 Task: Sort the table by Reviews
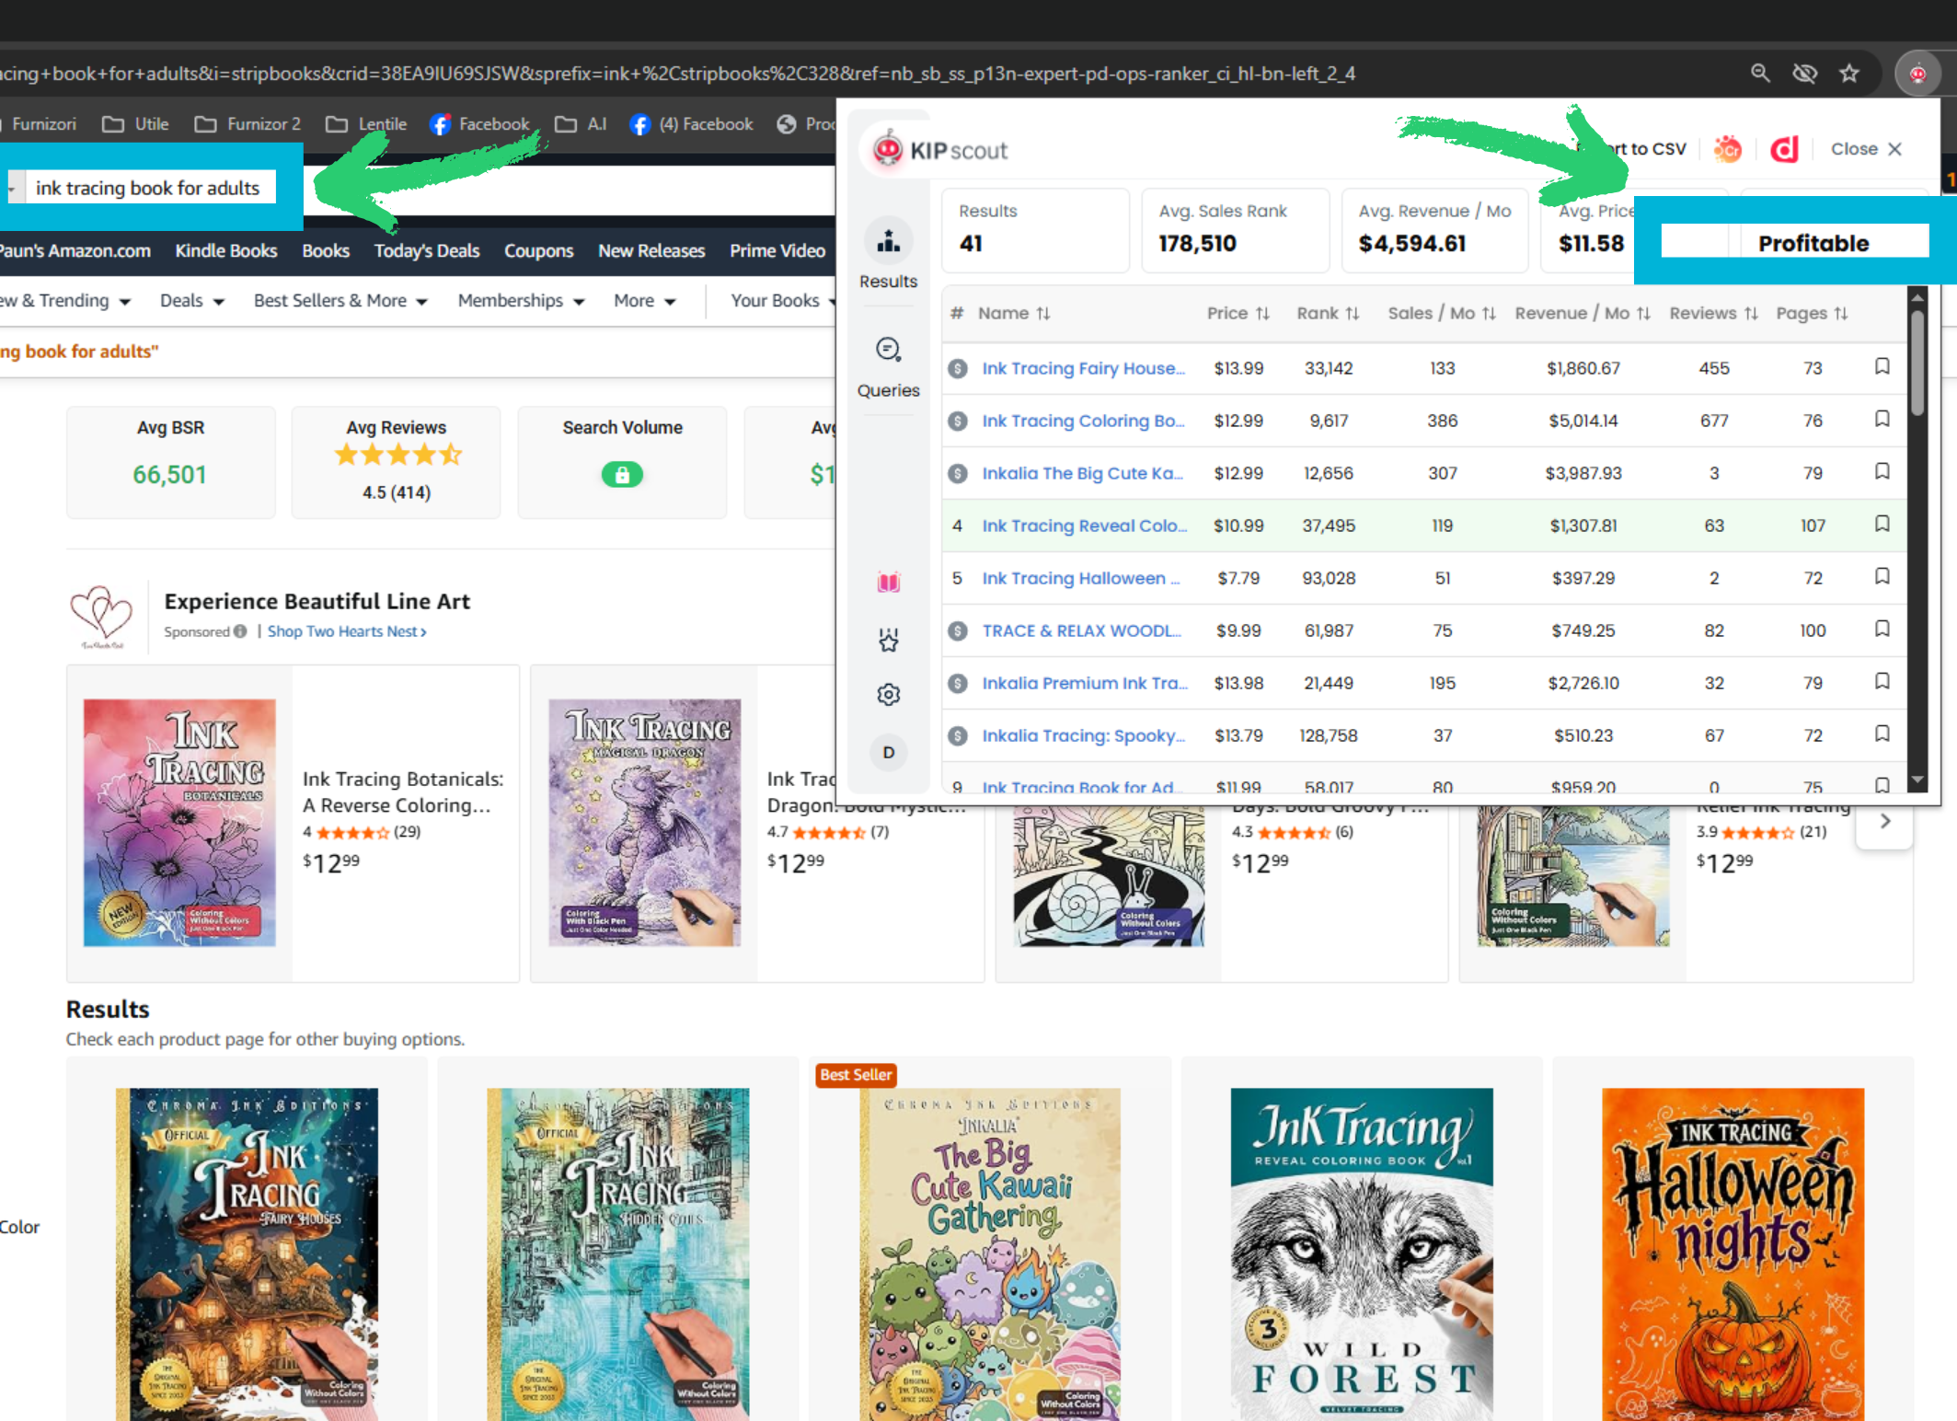coord(1714,313)
